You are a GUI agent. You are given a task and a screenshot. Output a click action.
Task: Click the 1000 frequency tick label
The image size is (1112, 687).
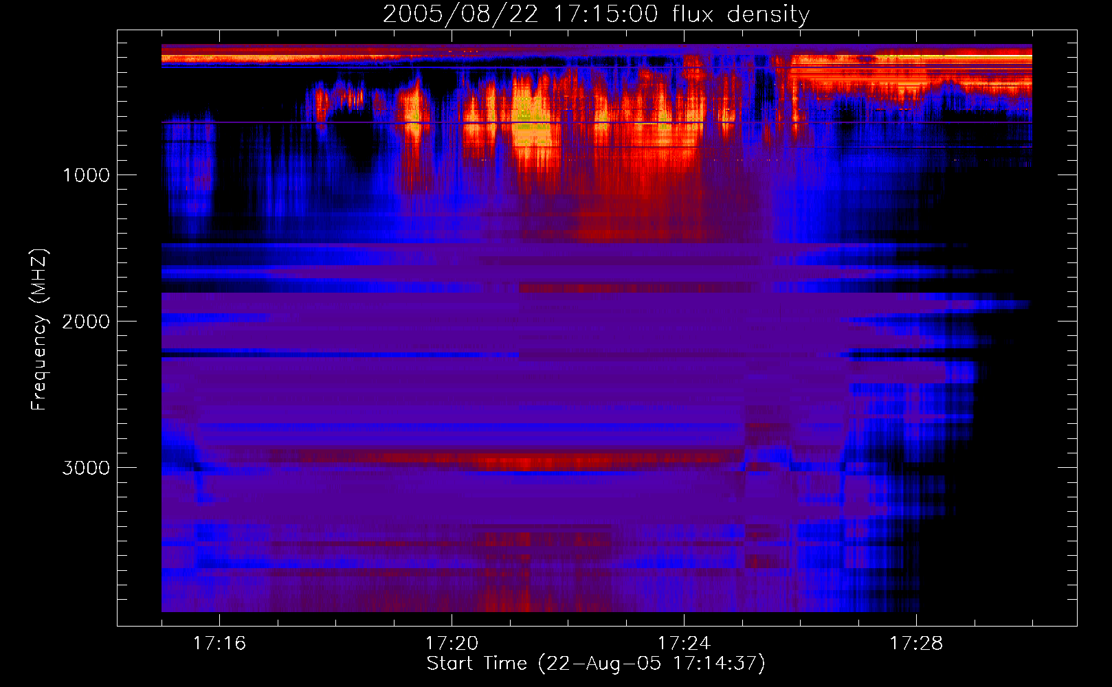click(x=86, y=175)
